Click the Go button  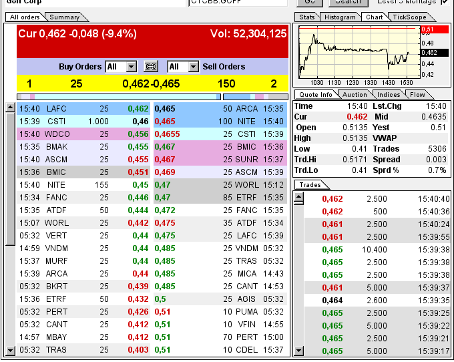click(x=310, y=2)
